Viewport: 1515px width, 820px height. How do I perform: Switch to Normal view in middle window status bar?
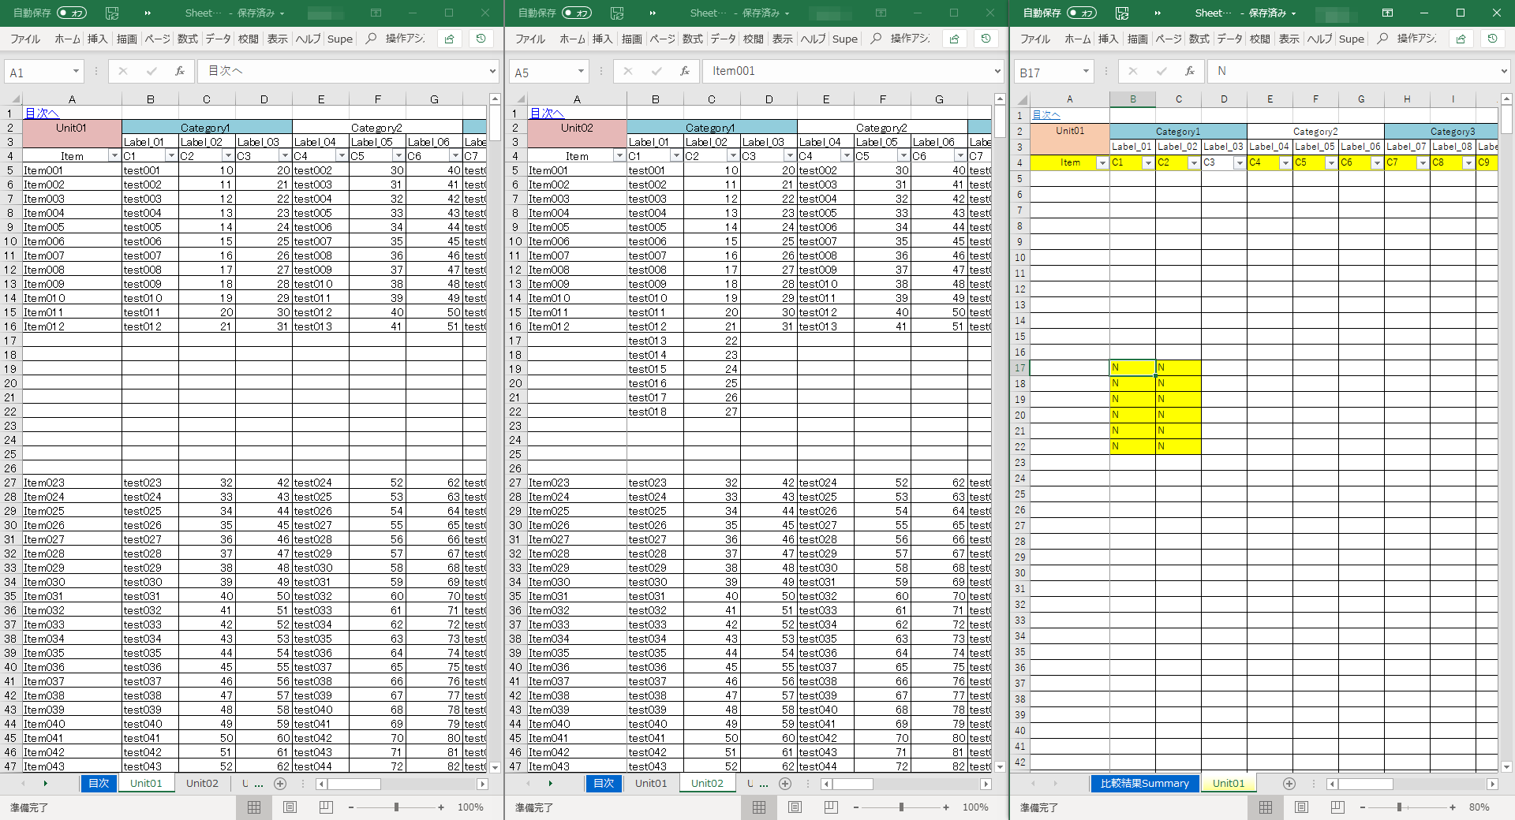(x=759, y=807)
